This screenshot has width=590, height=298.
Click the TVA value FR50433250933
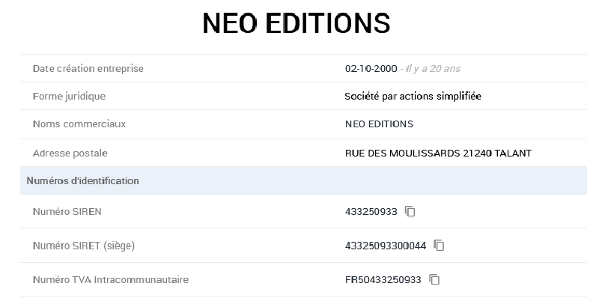[x=383, y=279]
